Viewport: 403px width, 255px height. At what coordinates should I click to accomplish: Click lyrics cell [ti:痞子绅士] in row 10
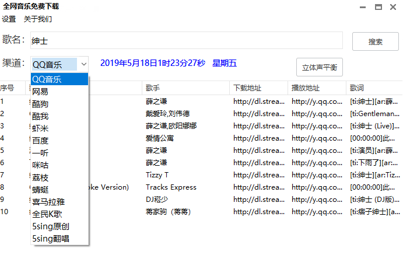click(x=375, y=212)
